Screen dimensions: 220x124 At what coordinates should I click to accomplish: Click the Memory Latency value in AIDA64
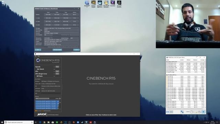pos(75,14)
